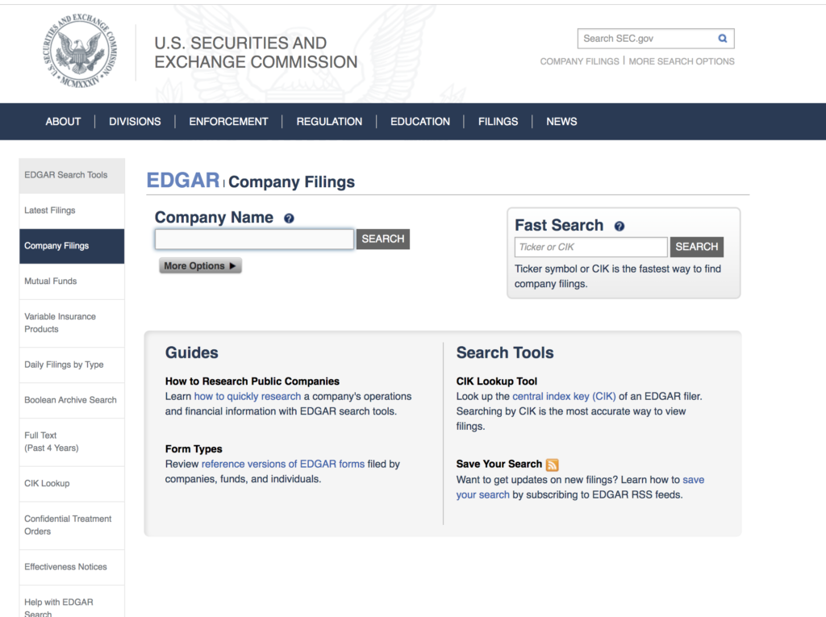
Task: Open Variable Insurance Products sidebar item
Action: coord(72,323)
